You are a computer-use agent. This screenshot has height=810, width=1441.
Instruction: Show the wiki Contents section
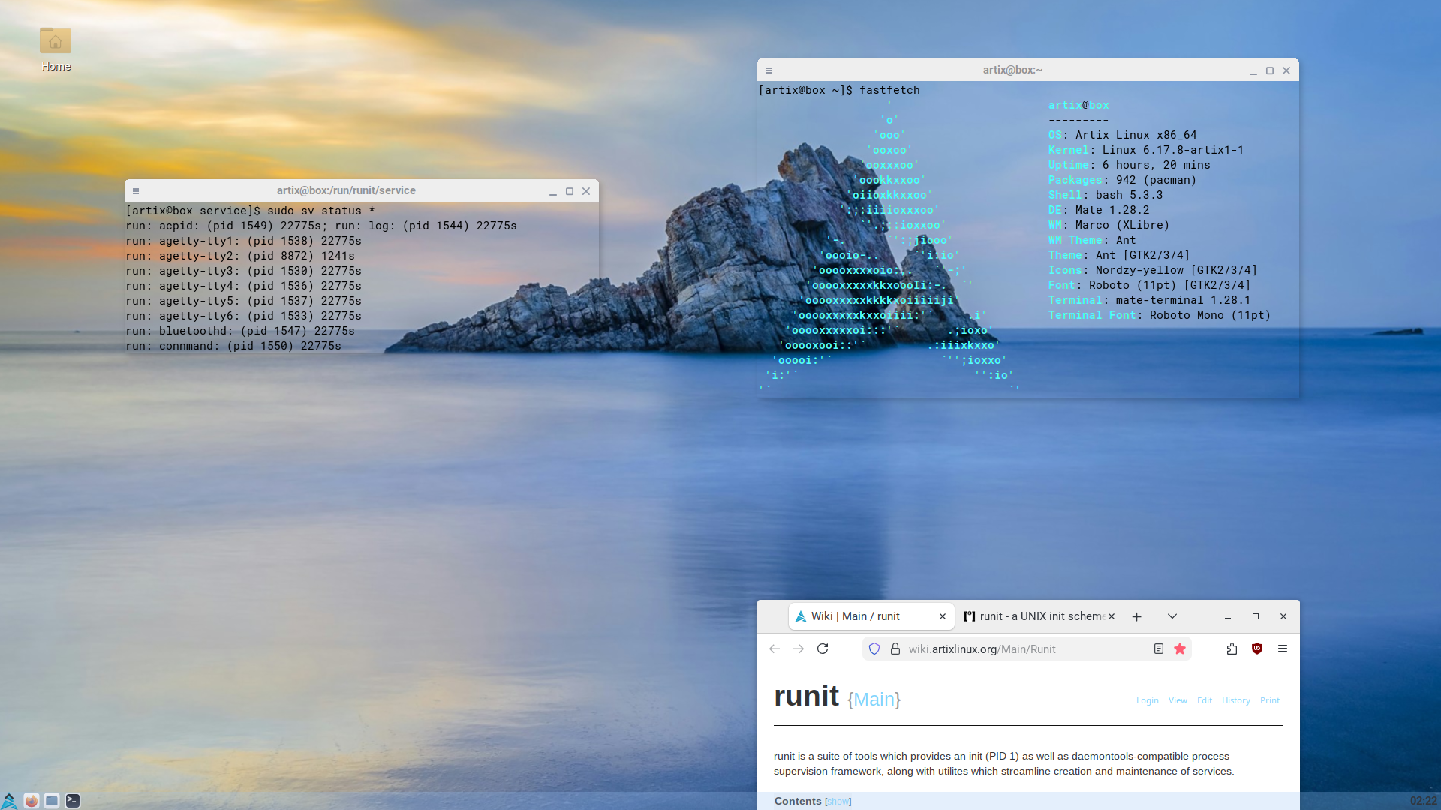click(838, 802)
